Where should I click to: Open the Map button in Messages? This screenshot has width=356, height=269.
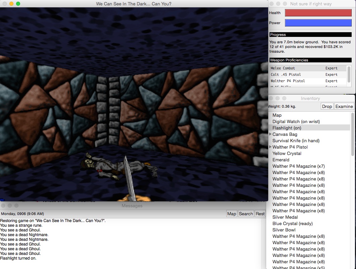[232, 214]
